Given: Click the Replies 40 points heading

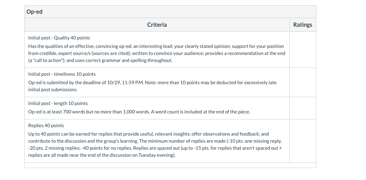Looking at the screenshot, I should point(46,125).
